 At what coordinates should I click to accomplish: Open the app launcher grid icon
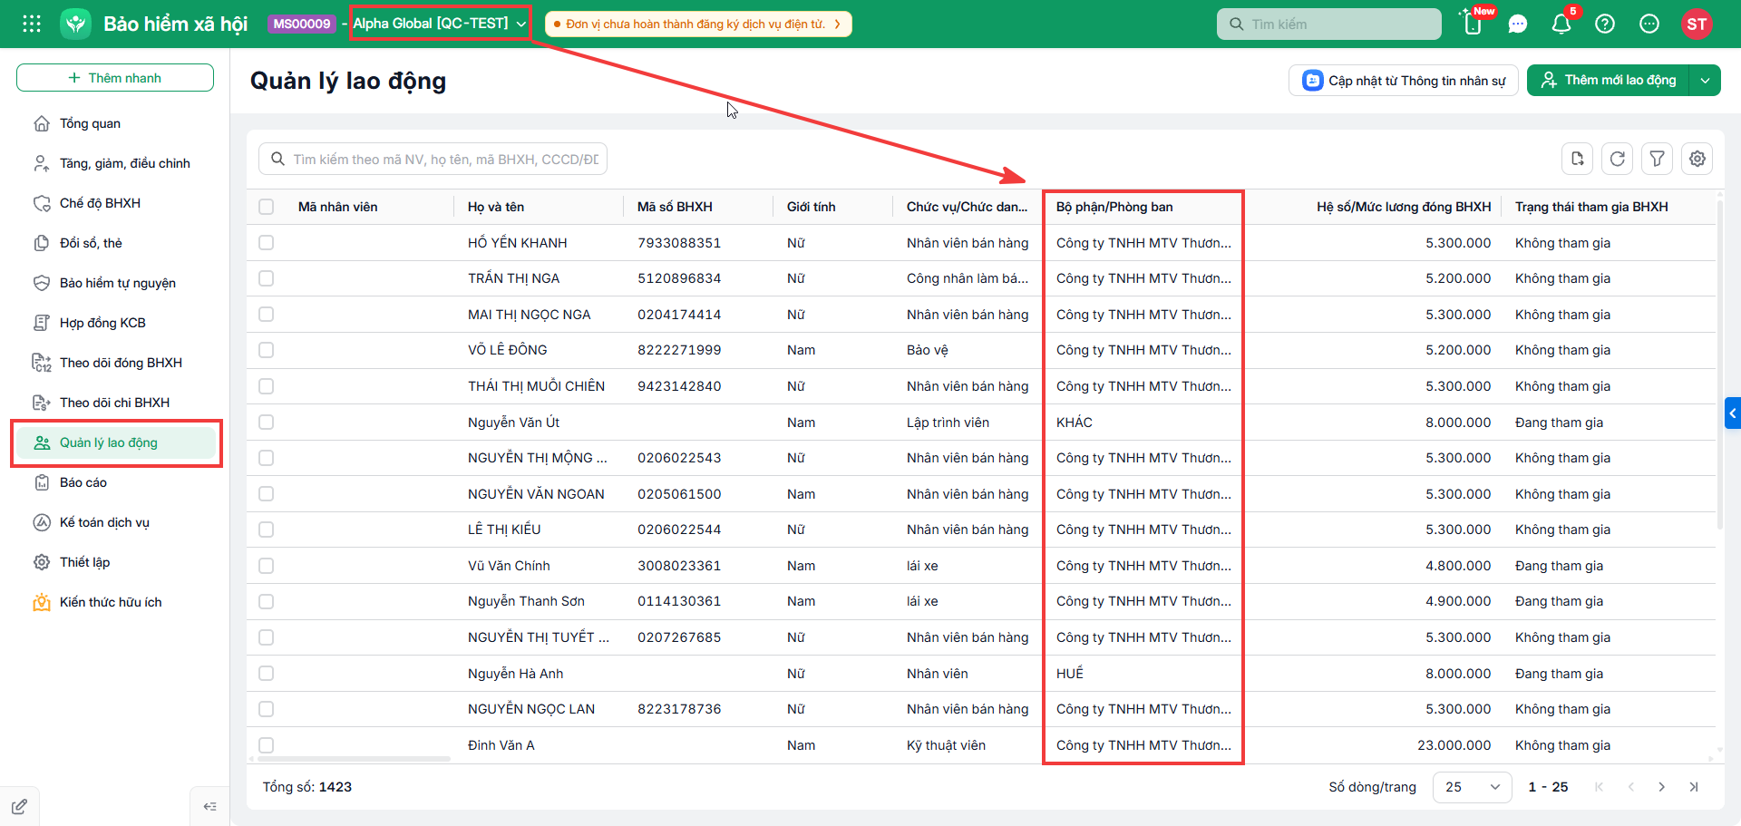coord(32,24)
